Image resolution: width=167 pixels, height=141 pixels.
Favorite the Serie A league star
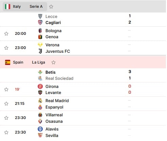(x=51, y=7)
